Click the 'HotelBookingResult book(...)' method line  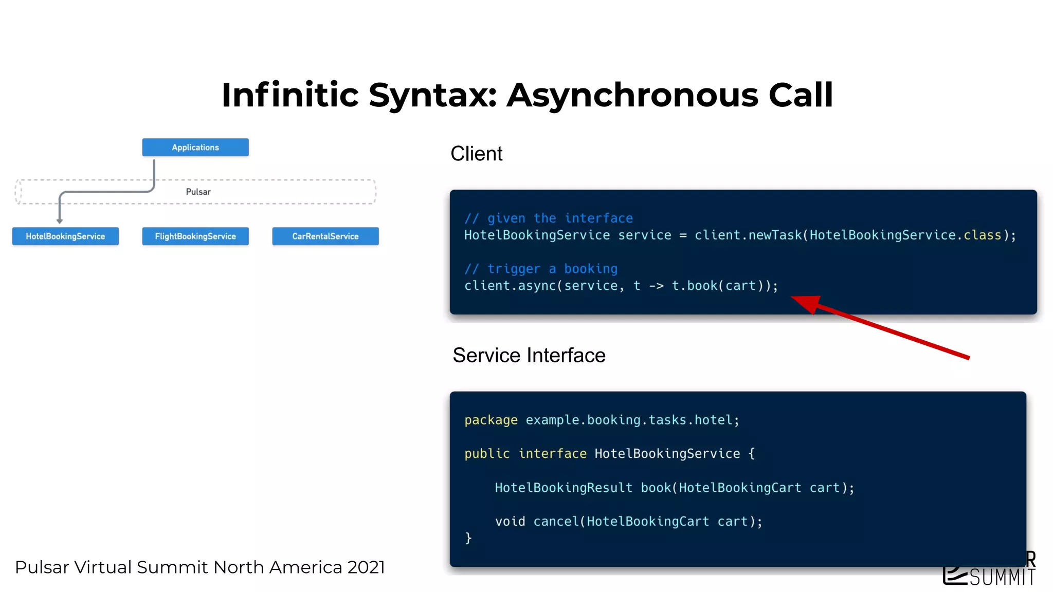click(x=675, y=488)
